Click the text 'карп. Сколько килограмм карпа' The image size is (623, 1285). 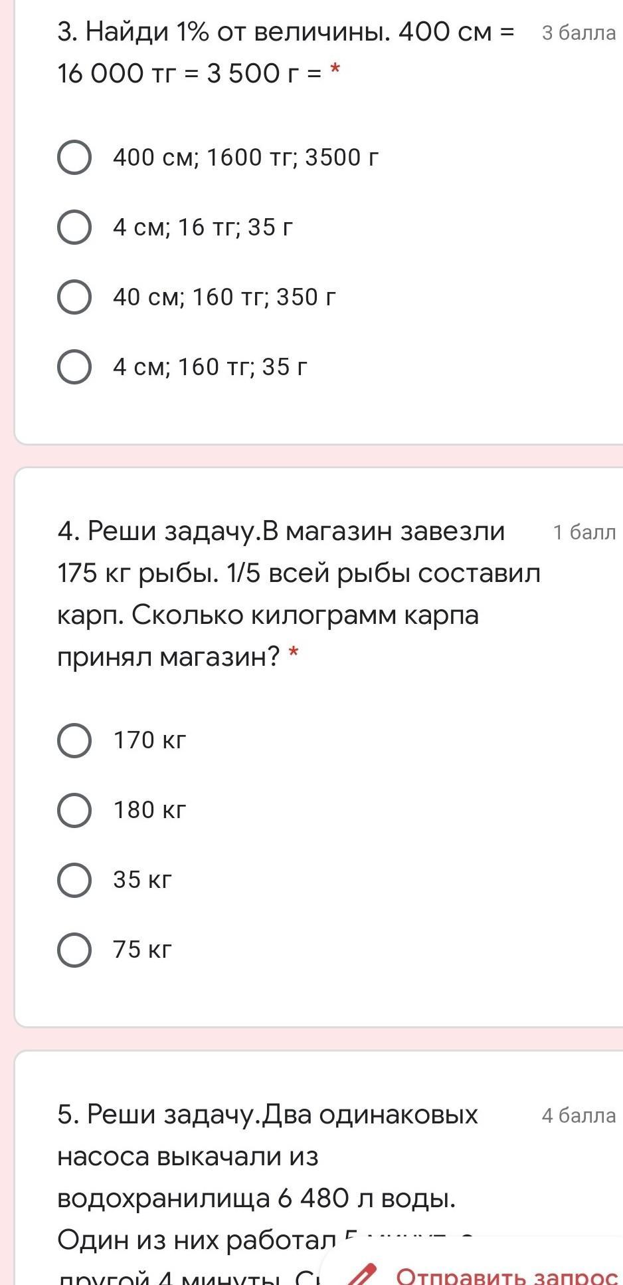[268, 615]
